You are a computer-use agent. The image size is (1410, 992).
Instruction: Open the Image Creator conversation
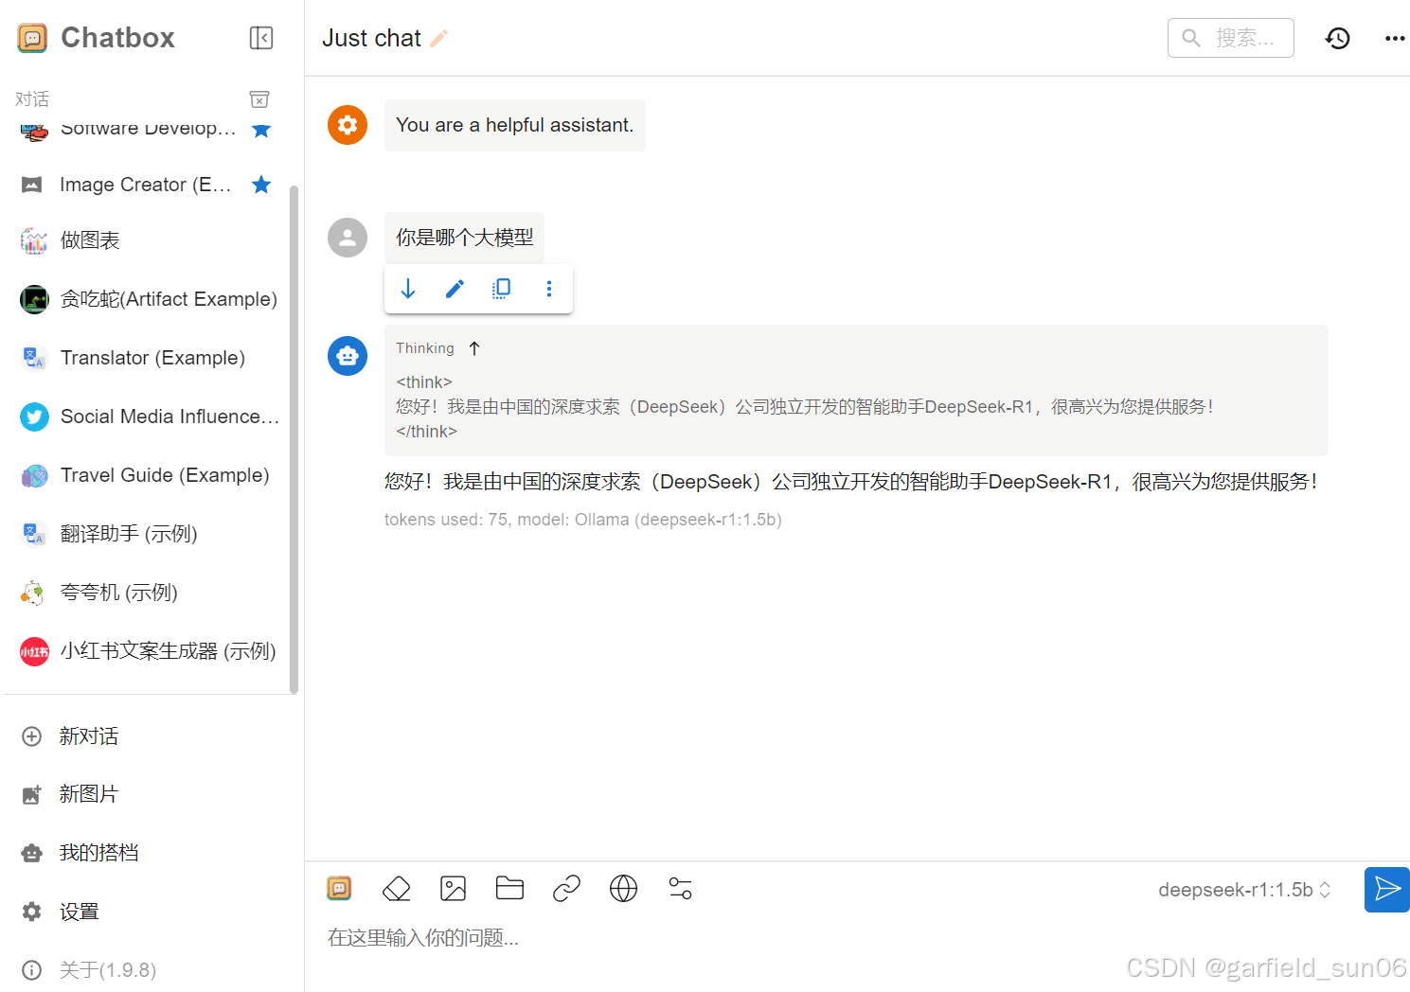[147, 185]
